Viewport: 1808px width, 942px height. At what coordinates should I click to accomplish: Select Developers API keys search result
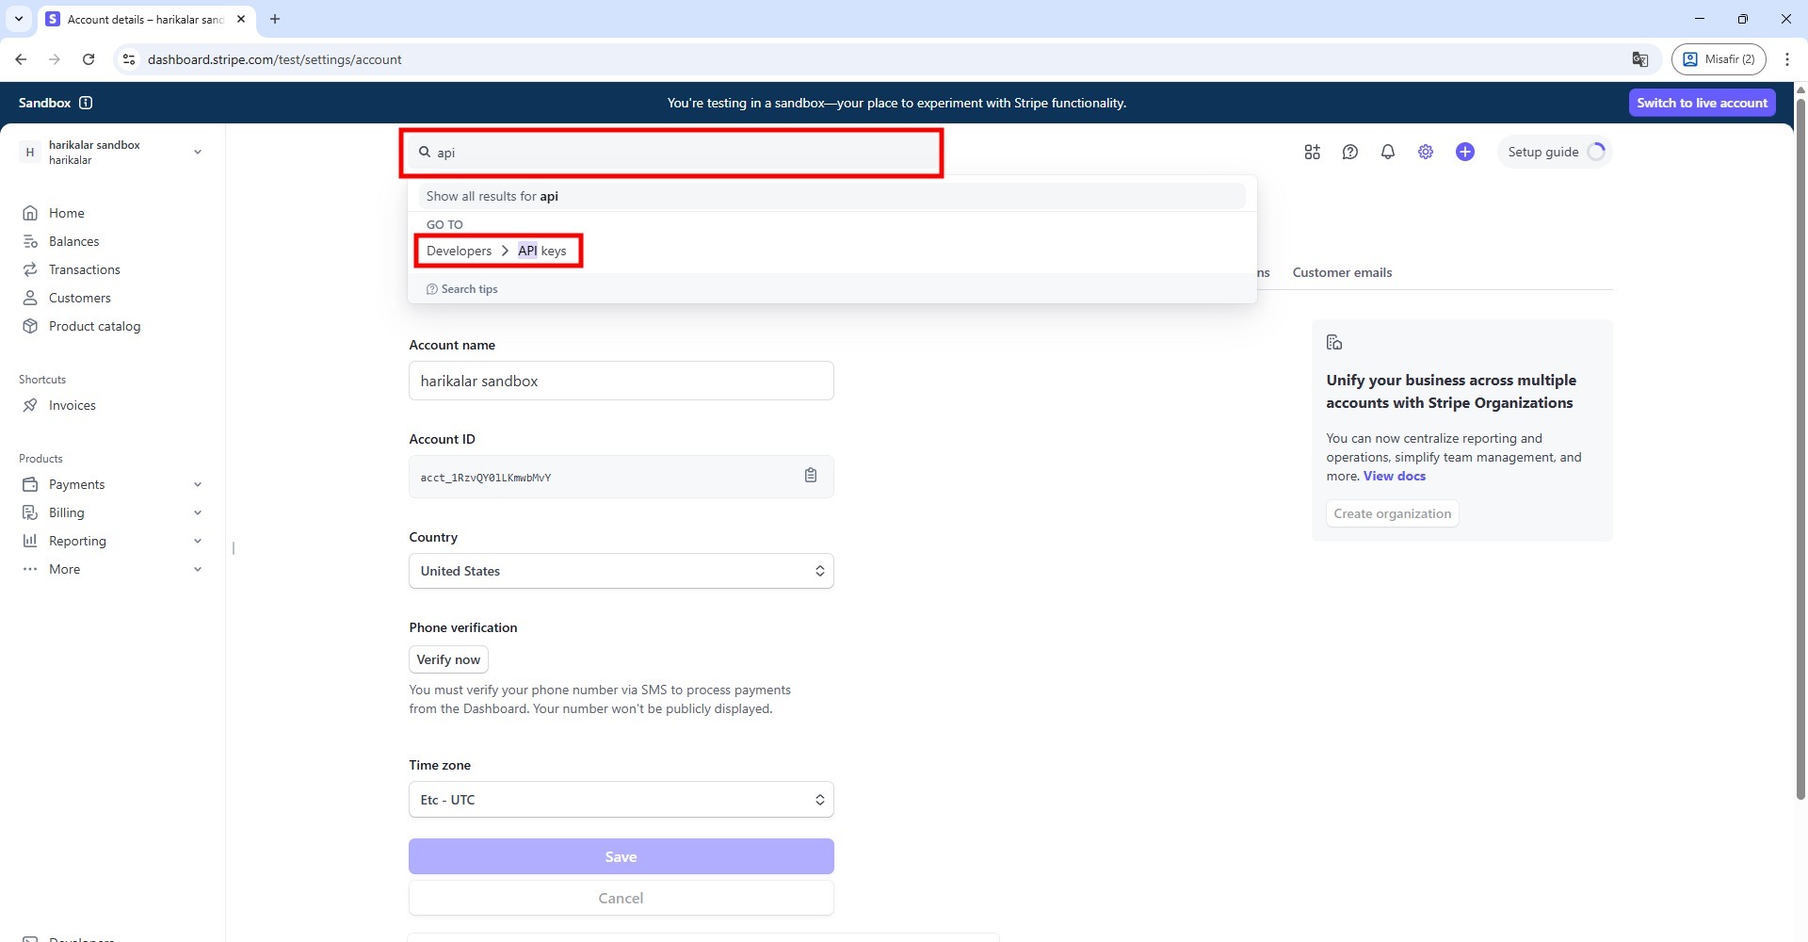click(x=497, y=251)
